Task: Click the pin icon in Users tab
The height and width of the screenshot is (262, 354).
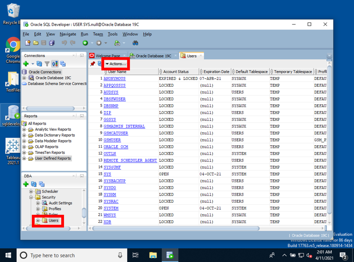Action: point(92,64)
